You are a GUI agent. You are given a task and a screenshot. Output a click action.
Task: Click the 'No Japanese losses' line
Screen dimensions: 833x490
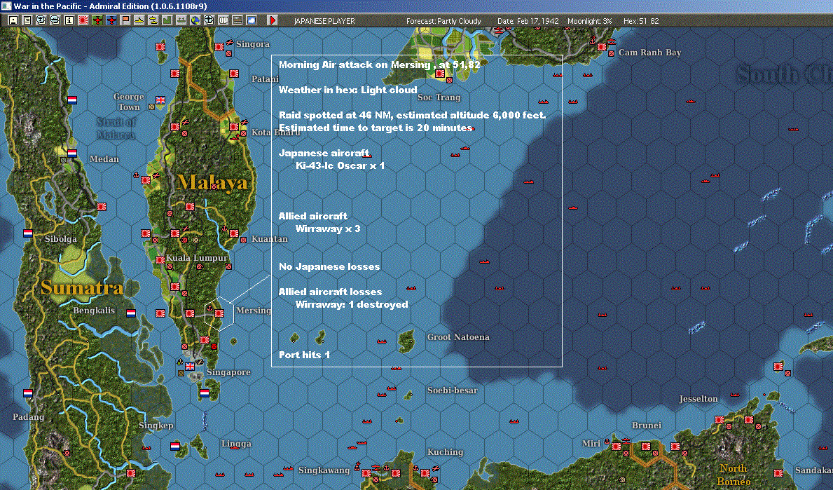[x=329, y=266]
